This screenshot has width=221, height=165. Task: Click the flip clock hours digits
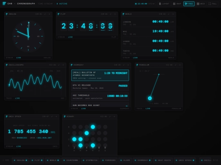coord(68,26)
